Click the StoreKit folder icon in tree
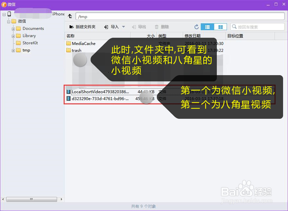Image resolution: width=288 pixels, height=211 pixels. coord(18,43)
